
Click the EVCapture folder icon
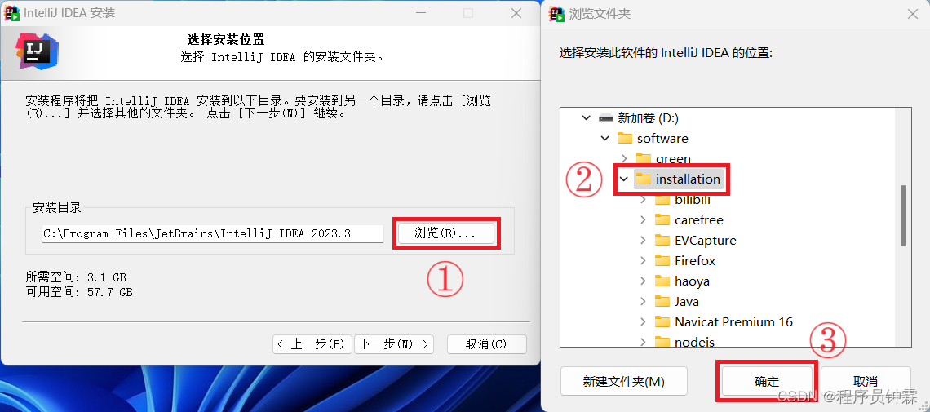tap(662, 240)
